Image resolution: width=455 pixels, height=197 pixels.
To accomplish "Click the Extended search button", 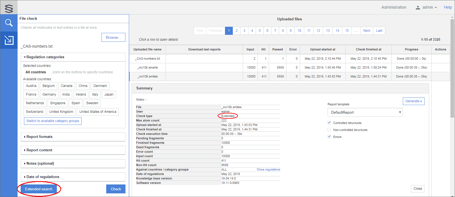I will tap(39, 189).
